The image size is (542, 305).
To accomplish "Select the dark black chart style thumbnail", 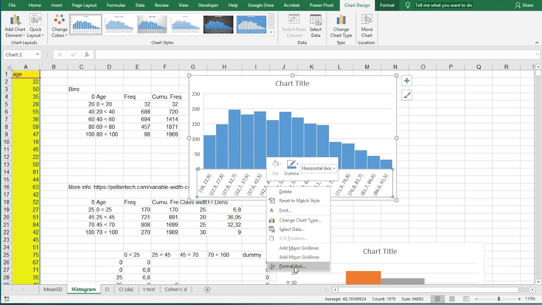I will point(218,25).
